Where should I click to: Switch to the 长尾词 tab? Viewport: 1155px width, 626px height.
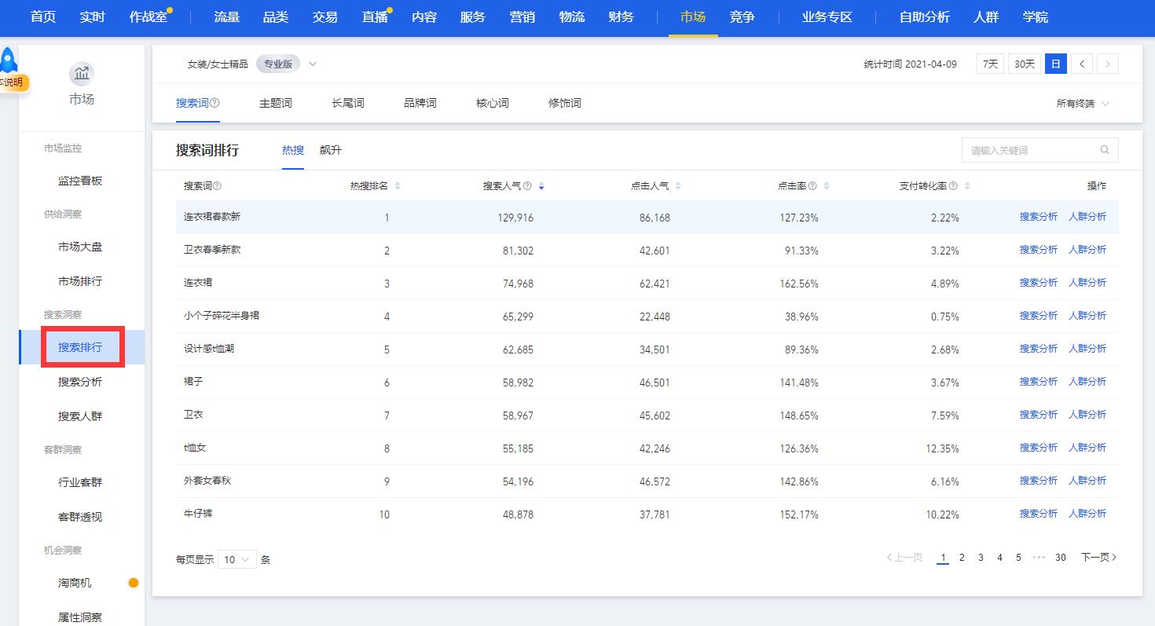point(347,102)
